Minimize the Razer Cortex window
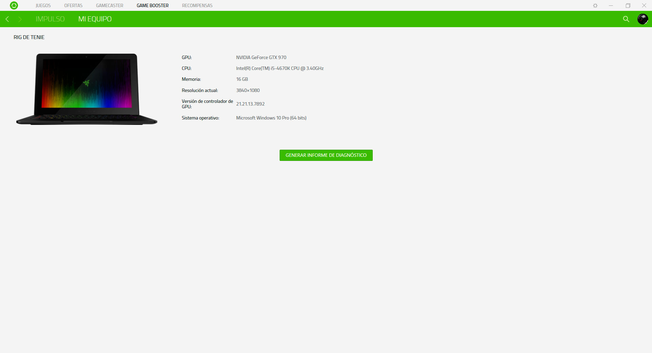The height and width of the screenshot is (353, 652). [x=611, y=5]
